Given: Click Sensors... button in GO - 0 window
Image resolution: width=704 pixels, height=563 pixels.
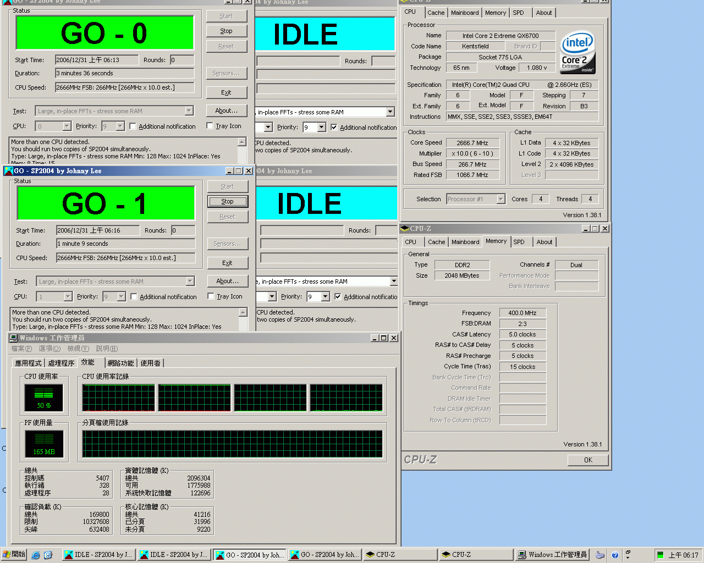Looking at the screenshot, I should [227, 74].
